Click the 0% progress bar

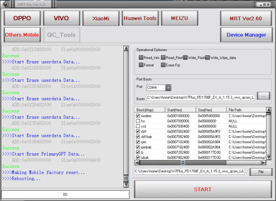click(65, 195)
